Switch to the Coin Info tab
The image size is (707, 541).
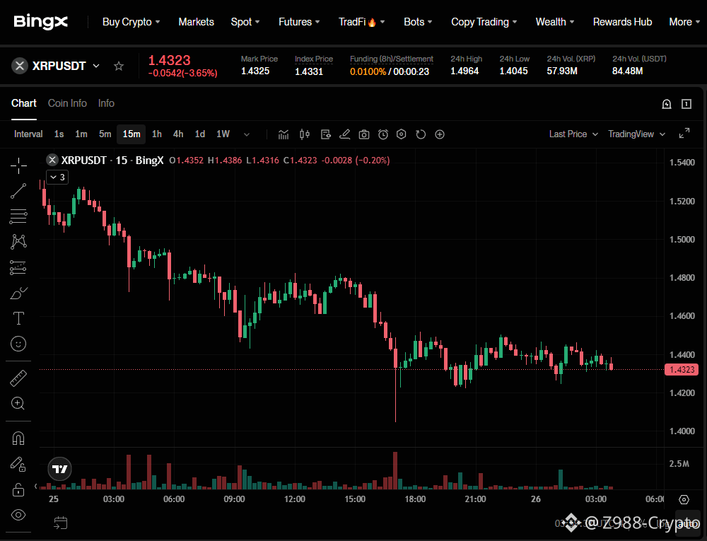[67, 103]
